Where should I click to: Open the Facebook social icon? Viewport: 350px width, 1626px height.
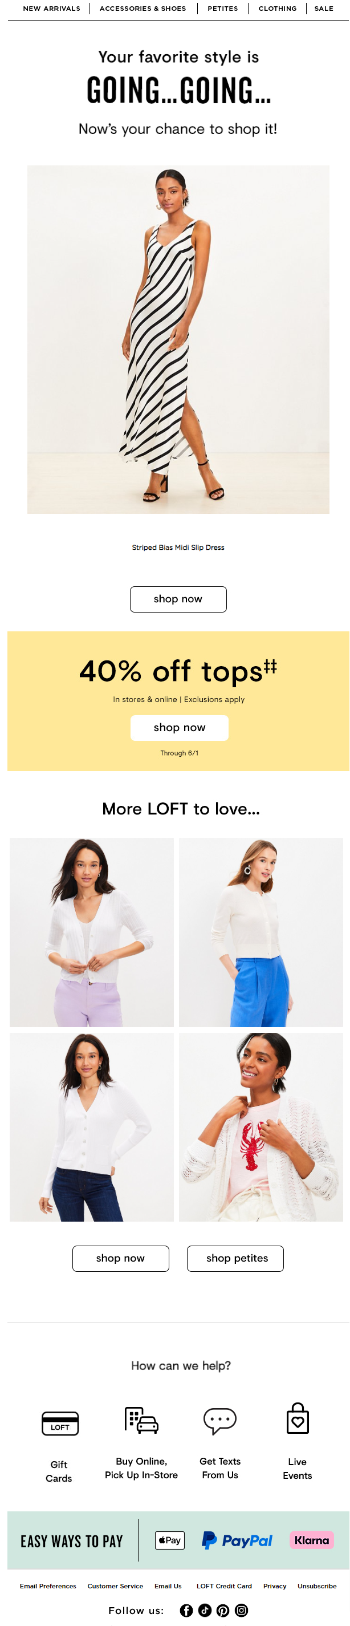pyautogui.click(x=186, y=1610)
